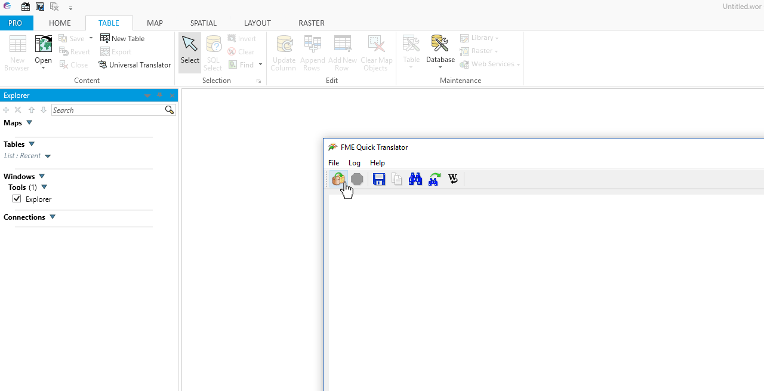Click the Explorer move up arrow icon
The height and width of the screenshot is (391, 764).
32,110
